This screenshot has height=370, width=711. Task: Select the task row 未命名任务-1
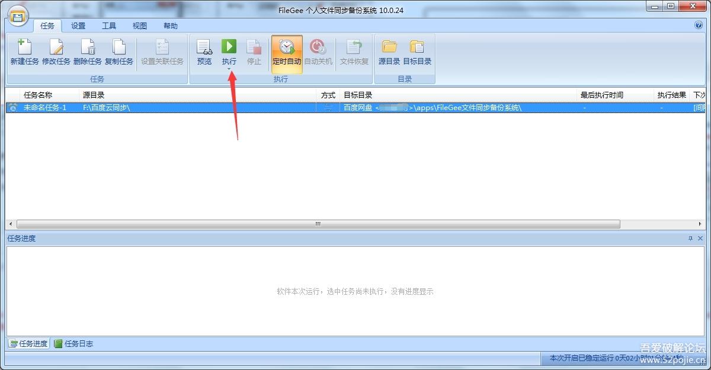coord(355,108)
